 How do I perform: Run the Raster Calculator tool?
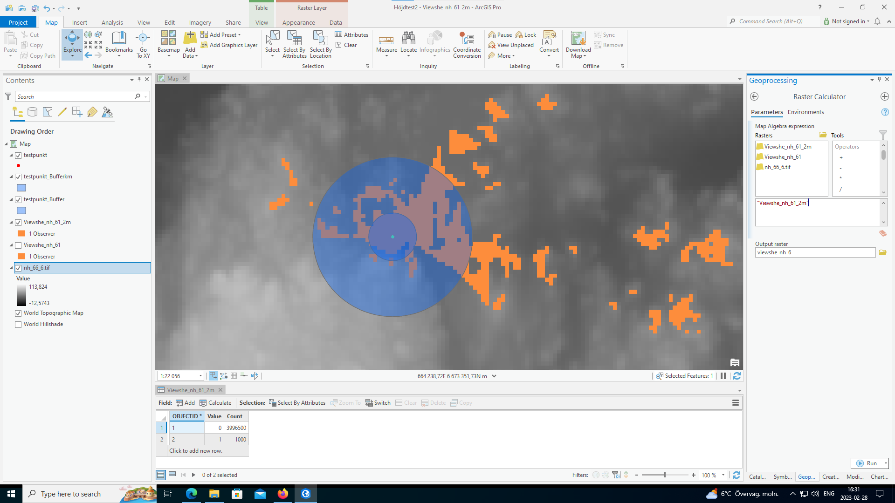click(867, 463)
